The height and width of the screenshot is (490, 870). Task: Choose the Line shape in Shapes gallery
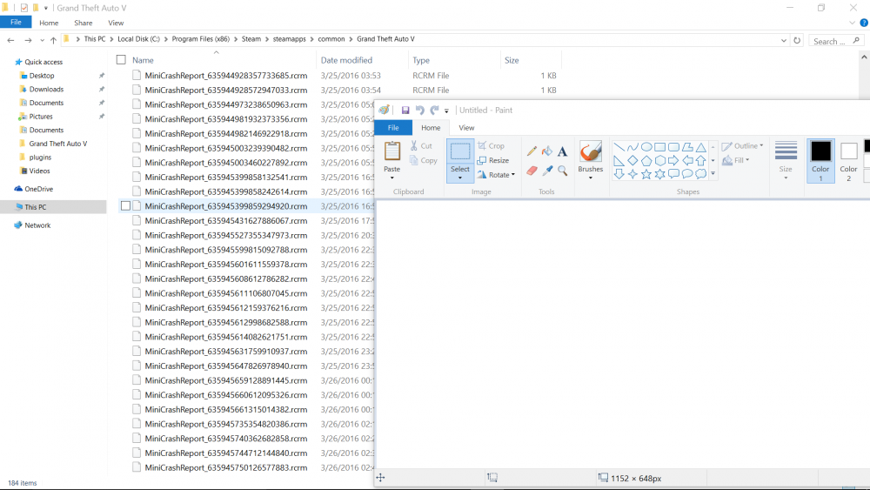tap(619, 147)
